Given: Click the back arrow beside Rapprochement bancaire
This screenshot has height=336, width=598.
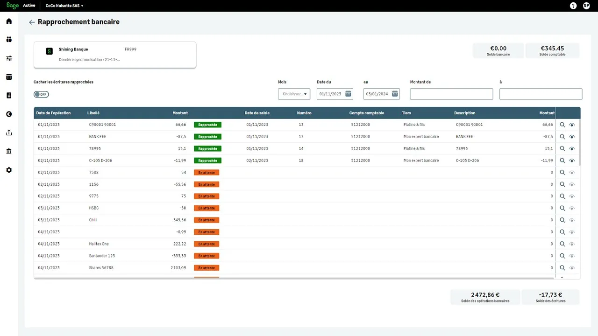Looking at the screenshot, I should (32, 22).
